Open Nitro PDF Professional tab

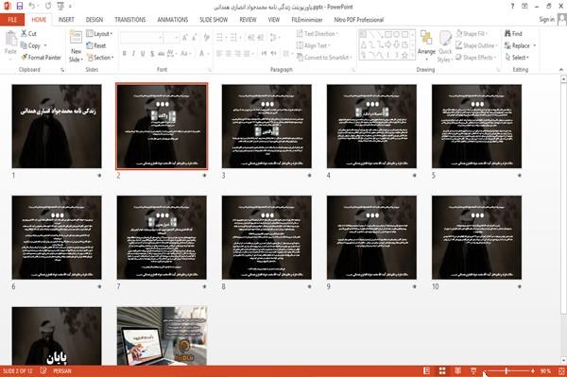[x=359, y=20]
